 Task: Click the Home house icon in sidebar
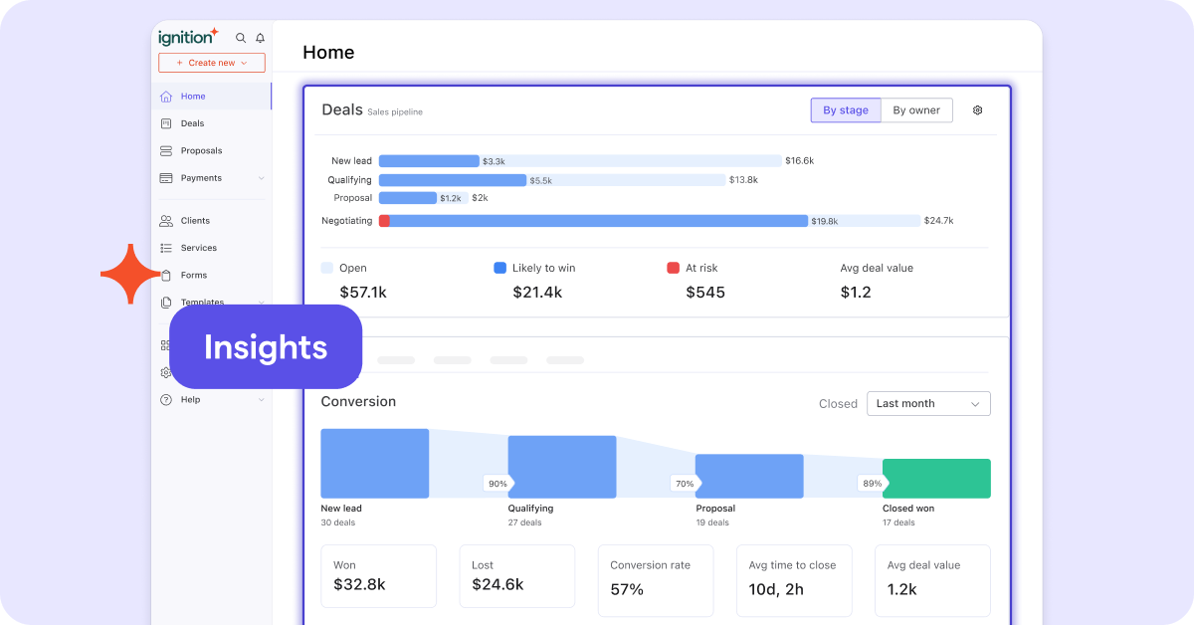point(166,97)
